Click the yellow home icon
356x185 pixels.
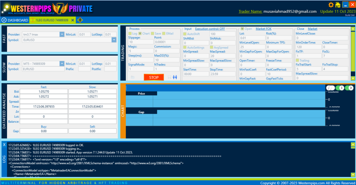point(338,5)
